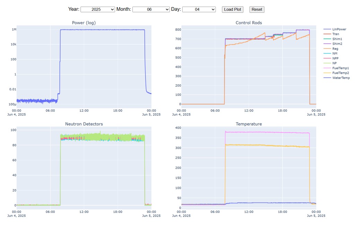Toggle Shim1 legend entry
361x226 pixels.
tap(337, 39)
